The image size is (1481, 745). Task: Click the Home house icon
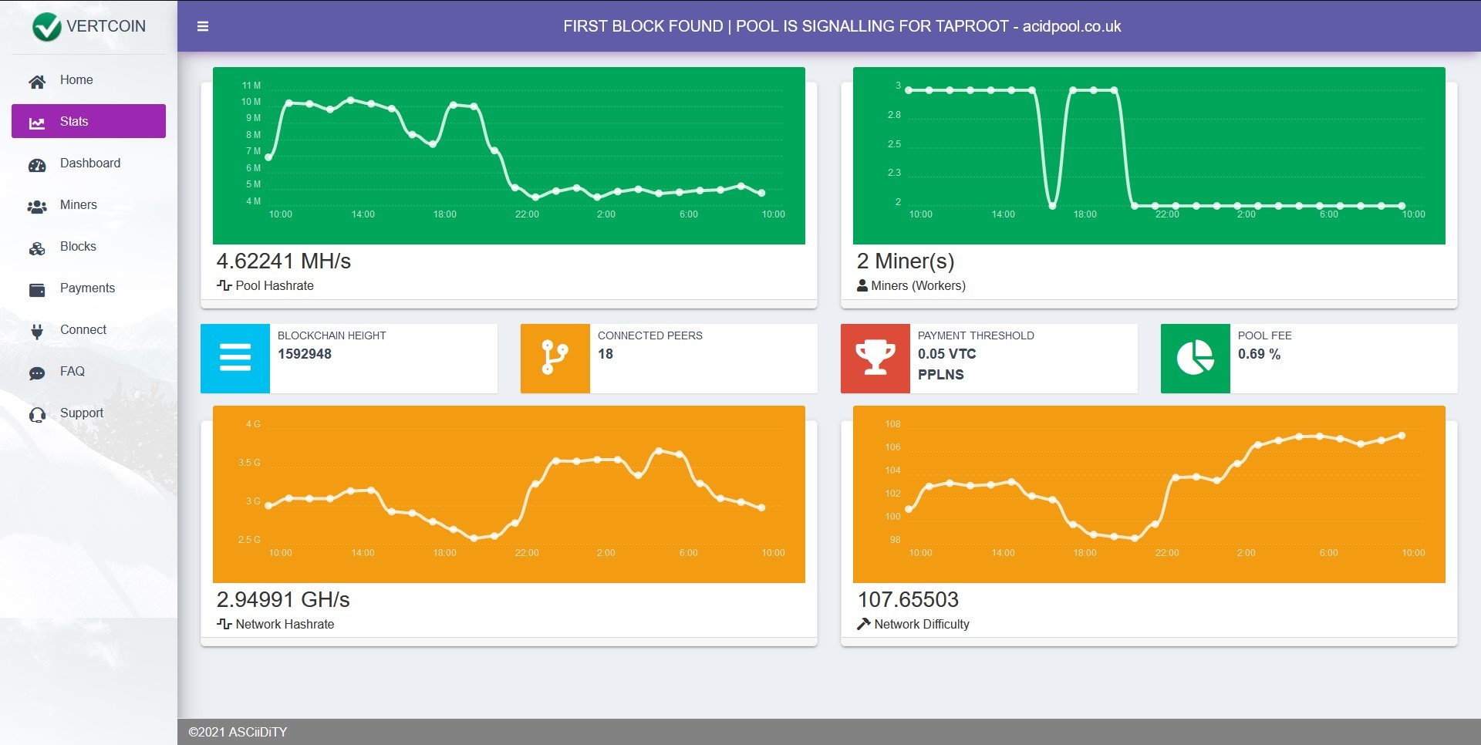[37, 81]
